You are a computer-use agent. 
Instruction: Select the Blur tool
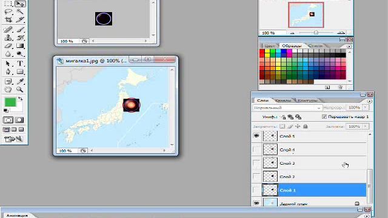(x=8, y=54)
